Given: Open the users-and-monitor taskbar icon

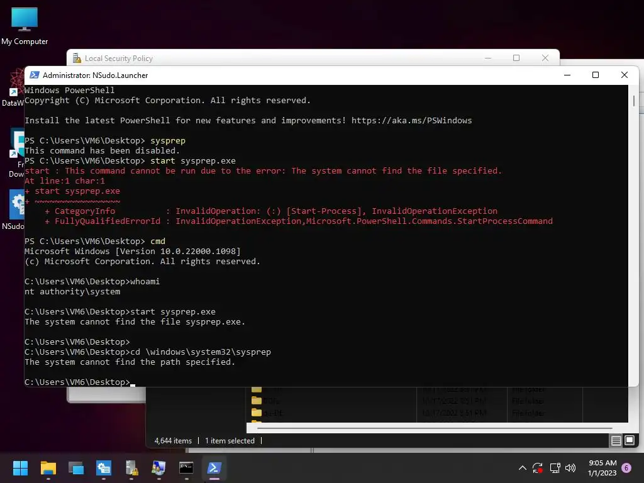Looking at the screenshot, I should click(x=158, y=468).
